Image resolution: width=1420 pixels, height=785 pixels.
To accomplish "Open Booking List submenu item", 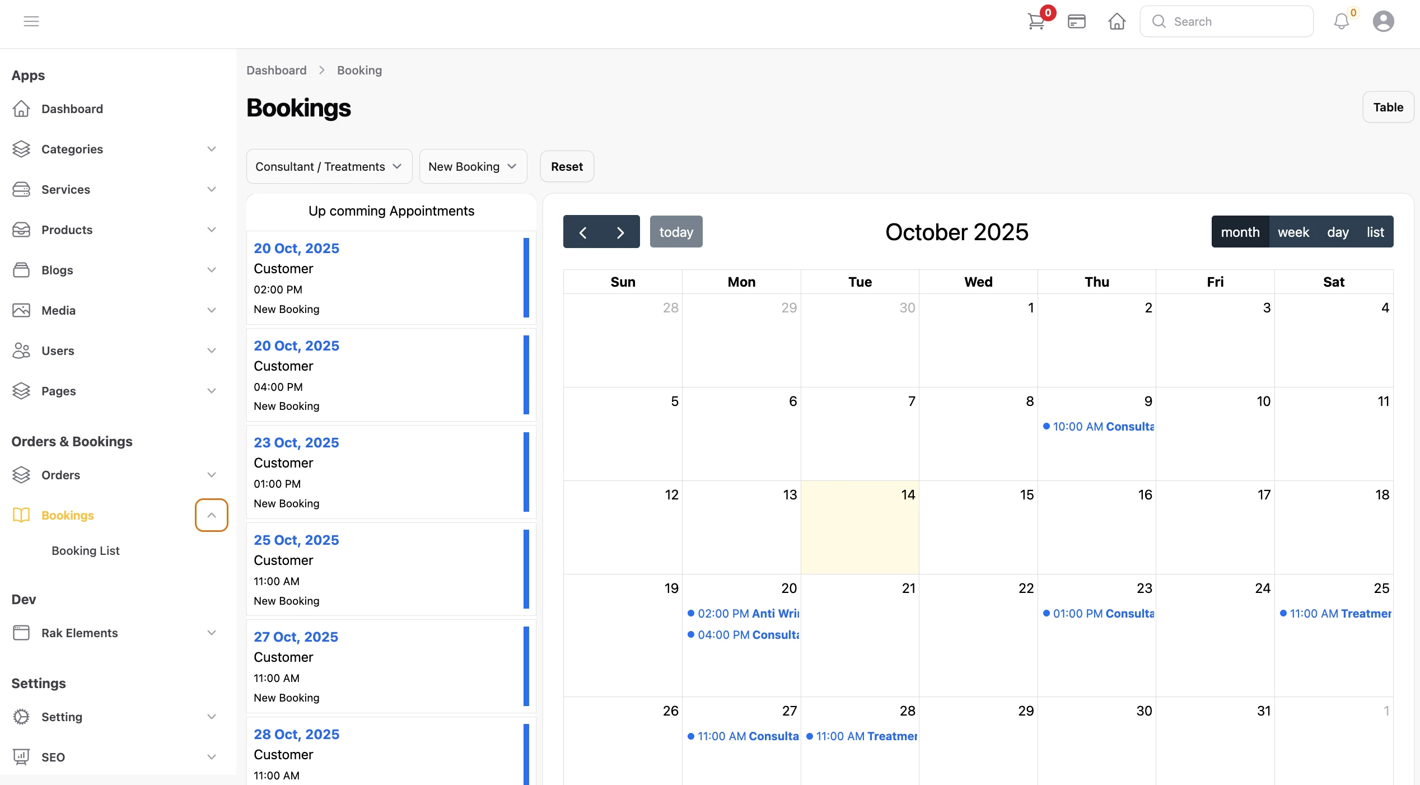I will [x=86, y=550].
